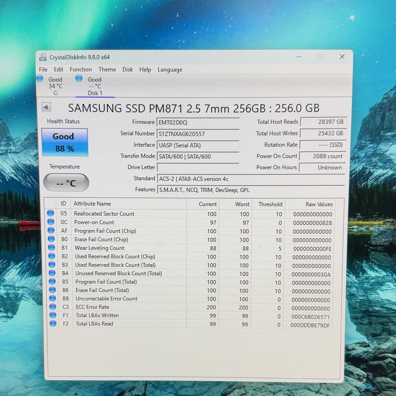
Task: Open the Help menu
Action: pos(145,70)
